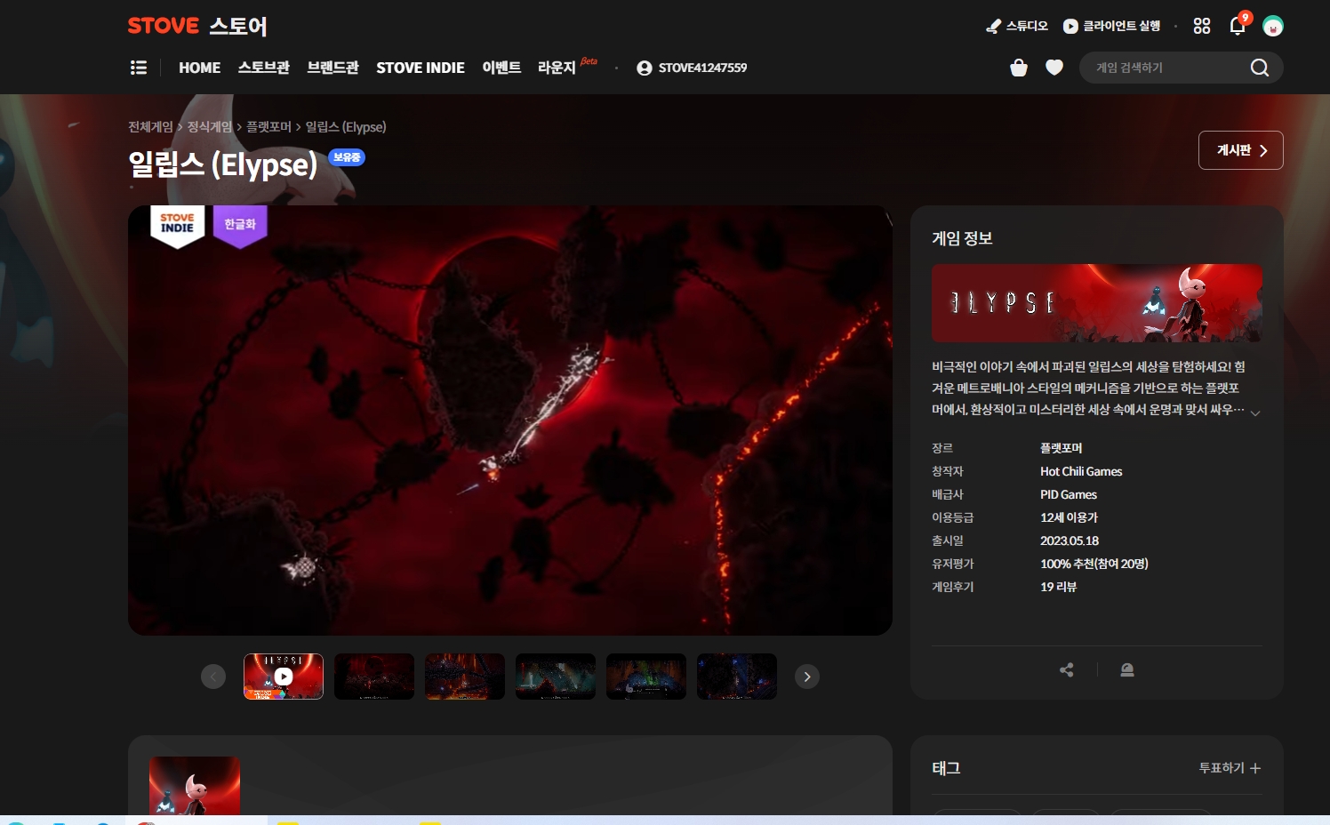
Task: Open the PID Games publisher link
Action: pos(1069,494)
